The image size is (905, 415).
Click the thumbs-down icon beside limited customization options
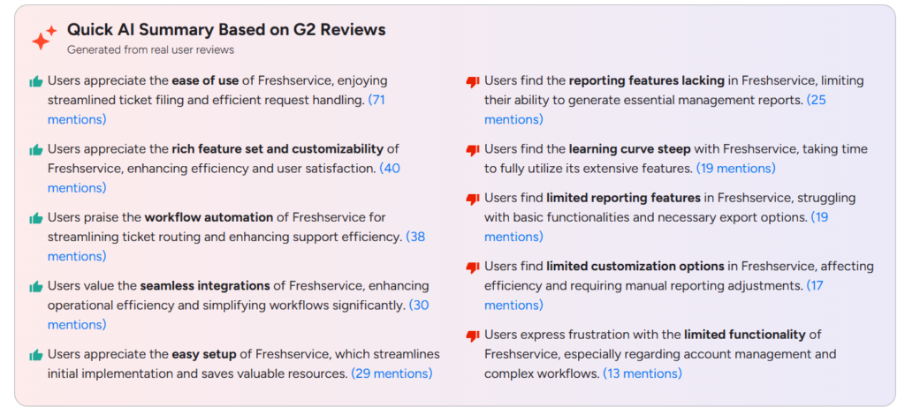tap(473, 268)
